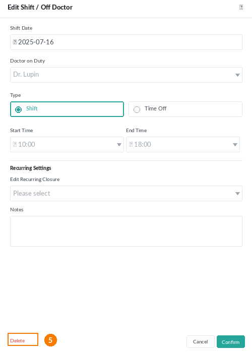
Task: Click the clock icon in End Time
Action: (x=131, y=145)
